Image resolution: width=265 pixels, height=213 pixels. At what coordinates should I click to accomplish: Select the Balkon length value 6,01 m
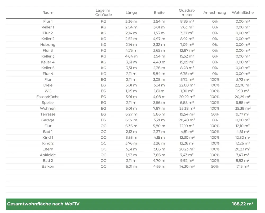131,167
